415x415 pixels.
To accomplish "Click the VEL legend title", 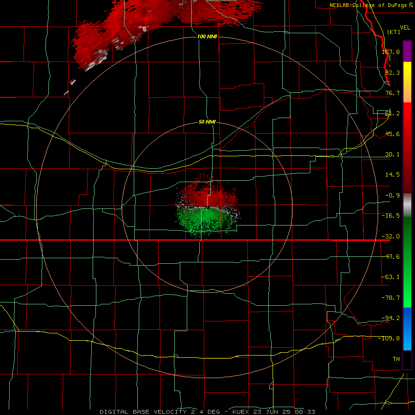I will (x=405, y=28).
